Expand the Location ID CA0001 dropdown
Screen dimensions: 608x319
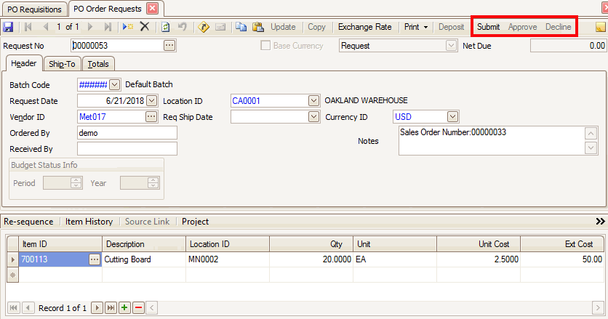click(313, 101)
